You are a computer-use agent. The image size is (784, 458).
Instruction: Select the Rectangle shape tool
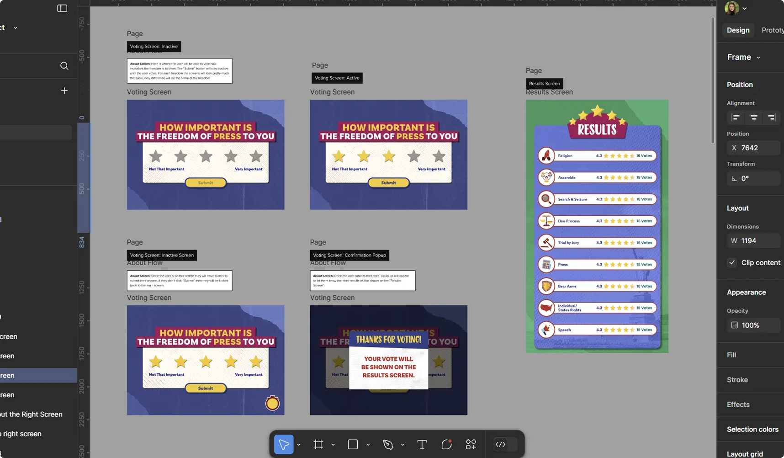(353, 444)
